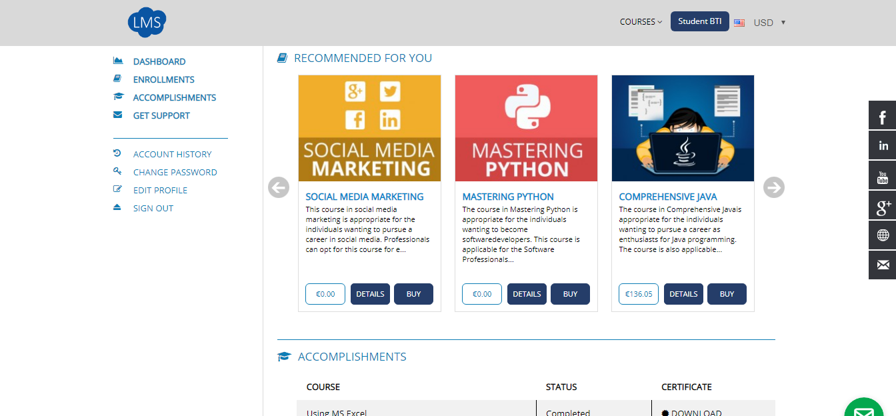Open Enrollments from the sidebar
Image resolution: width=896 pixels, height=416 pixels.
point(163,79)
